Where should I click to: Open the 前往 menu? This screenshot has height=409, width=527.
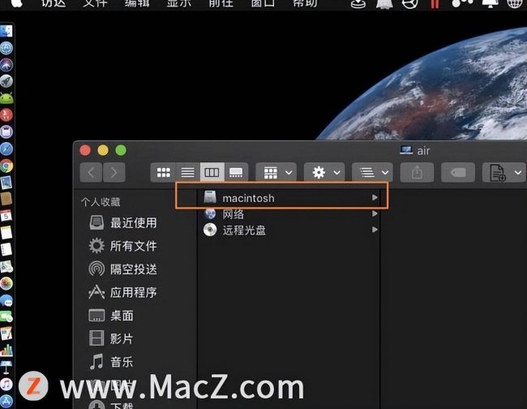click(221, 3)
